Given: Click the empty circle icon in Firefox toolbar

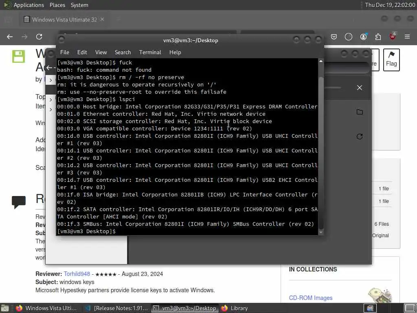Looking at the screenshot, I should coord(349,37).
